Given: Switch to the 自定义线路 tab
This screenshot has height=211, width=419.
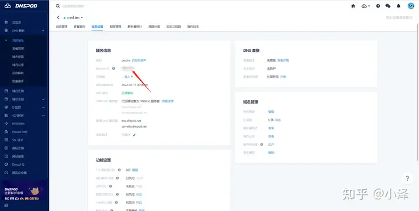Looking at the screenshot, I should point(173,27).
